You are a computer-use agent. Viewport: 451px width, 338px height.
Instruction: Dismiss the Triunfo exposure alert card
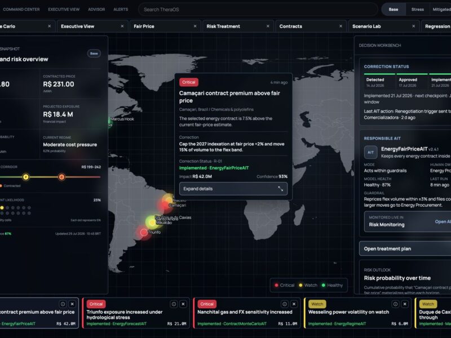coord(183,304)
